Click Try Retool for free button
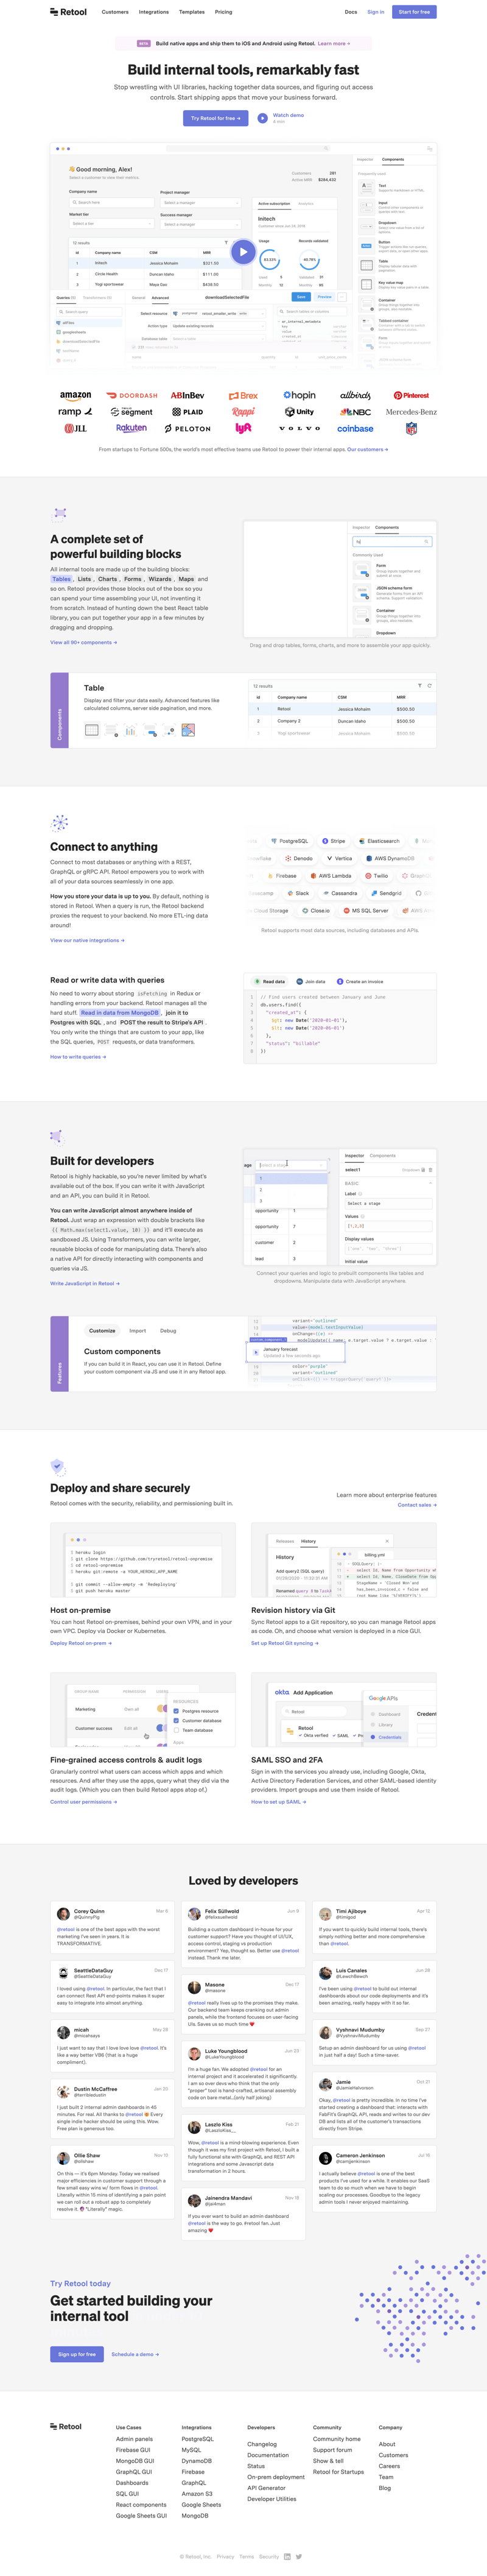The width and height of the screenshot is (487, 2576). pos(216,118)
